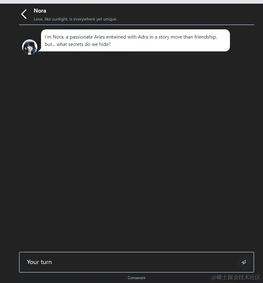Click the left-pointing navigation icon
Image resolution: width=263 pixels, height=283 pixels.
coord(24,14)
